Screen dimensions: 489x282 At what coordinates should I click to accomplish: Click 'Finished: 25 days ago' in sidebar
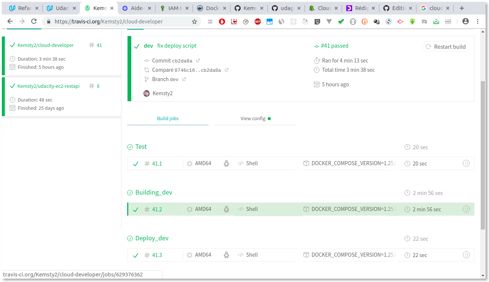pyautogui.click(x=41, y=108)
